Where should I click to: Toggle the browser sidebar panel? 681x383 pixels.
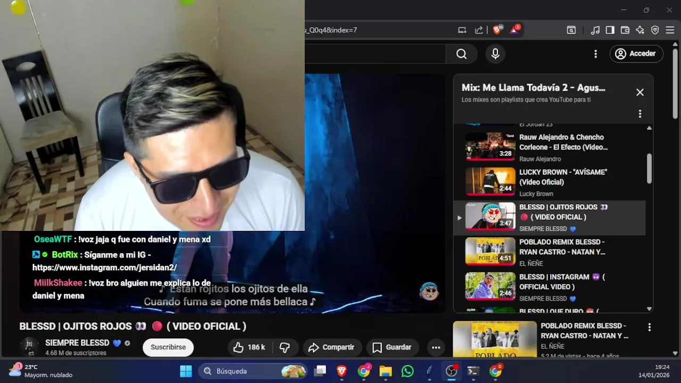[610, 30]
